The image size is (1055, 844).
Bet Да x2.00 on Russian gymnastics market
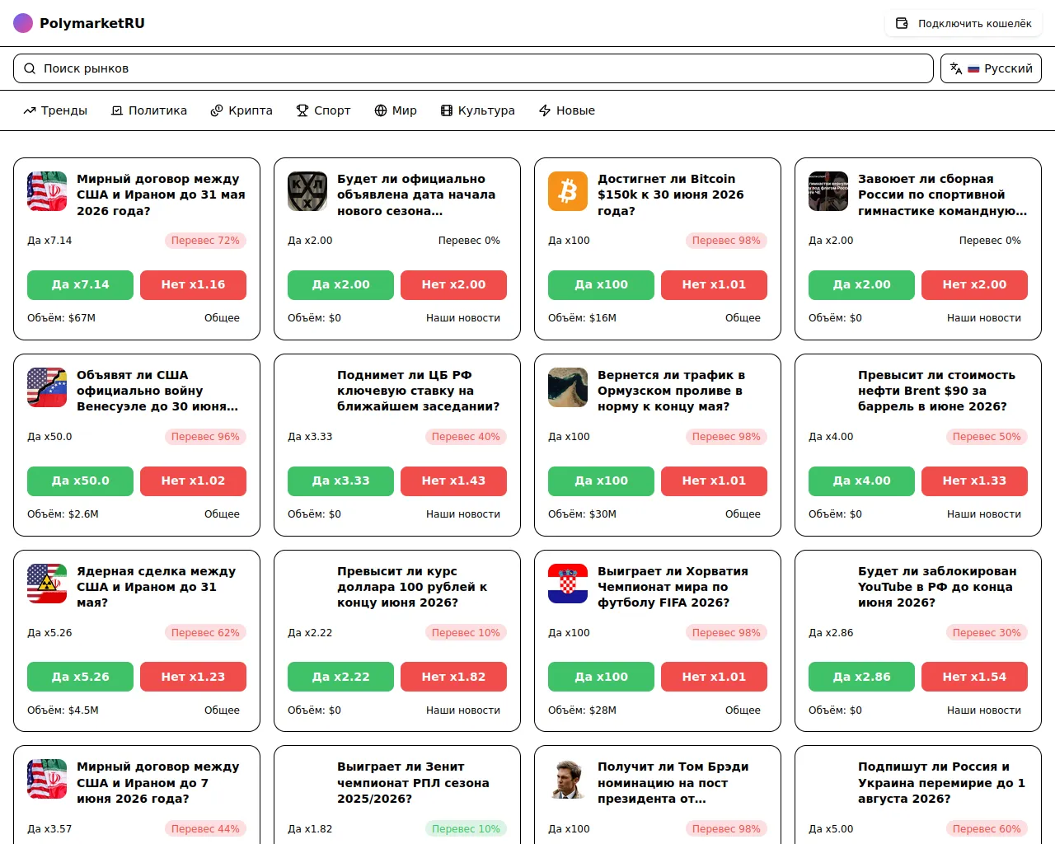[861, 284]
